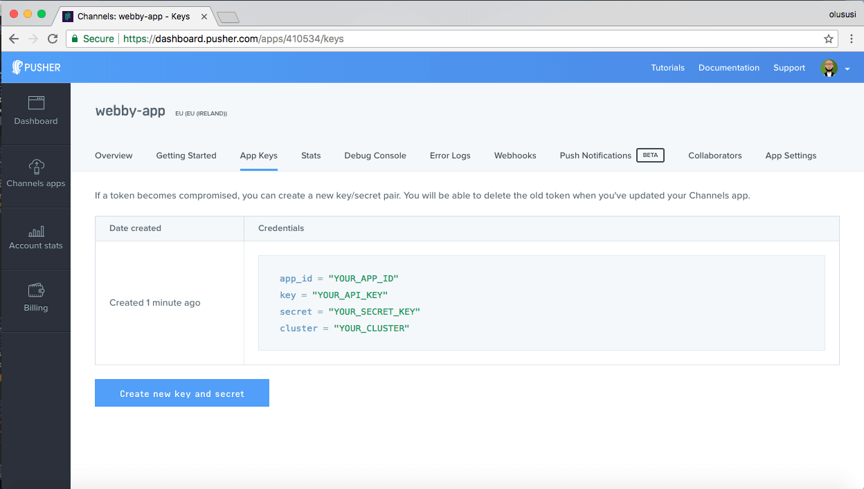The image size is (864, 489).
Task: Open the Debug Console tab
Action: (x=375, y=156)
